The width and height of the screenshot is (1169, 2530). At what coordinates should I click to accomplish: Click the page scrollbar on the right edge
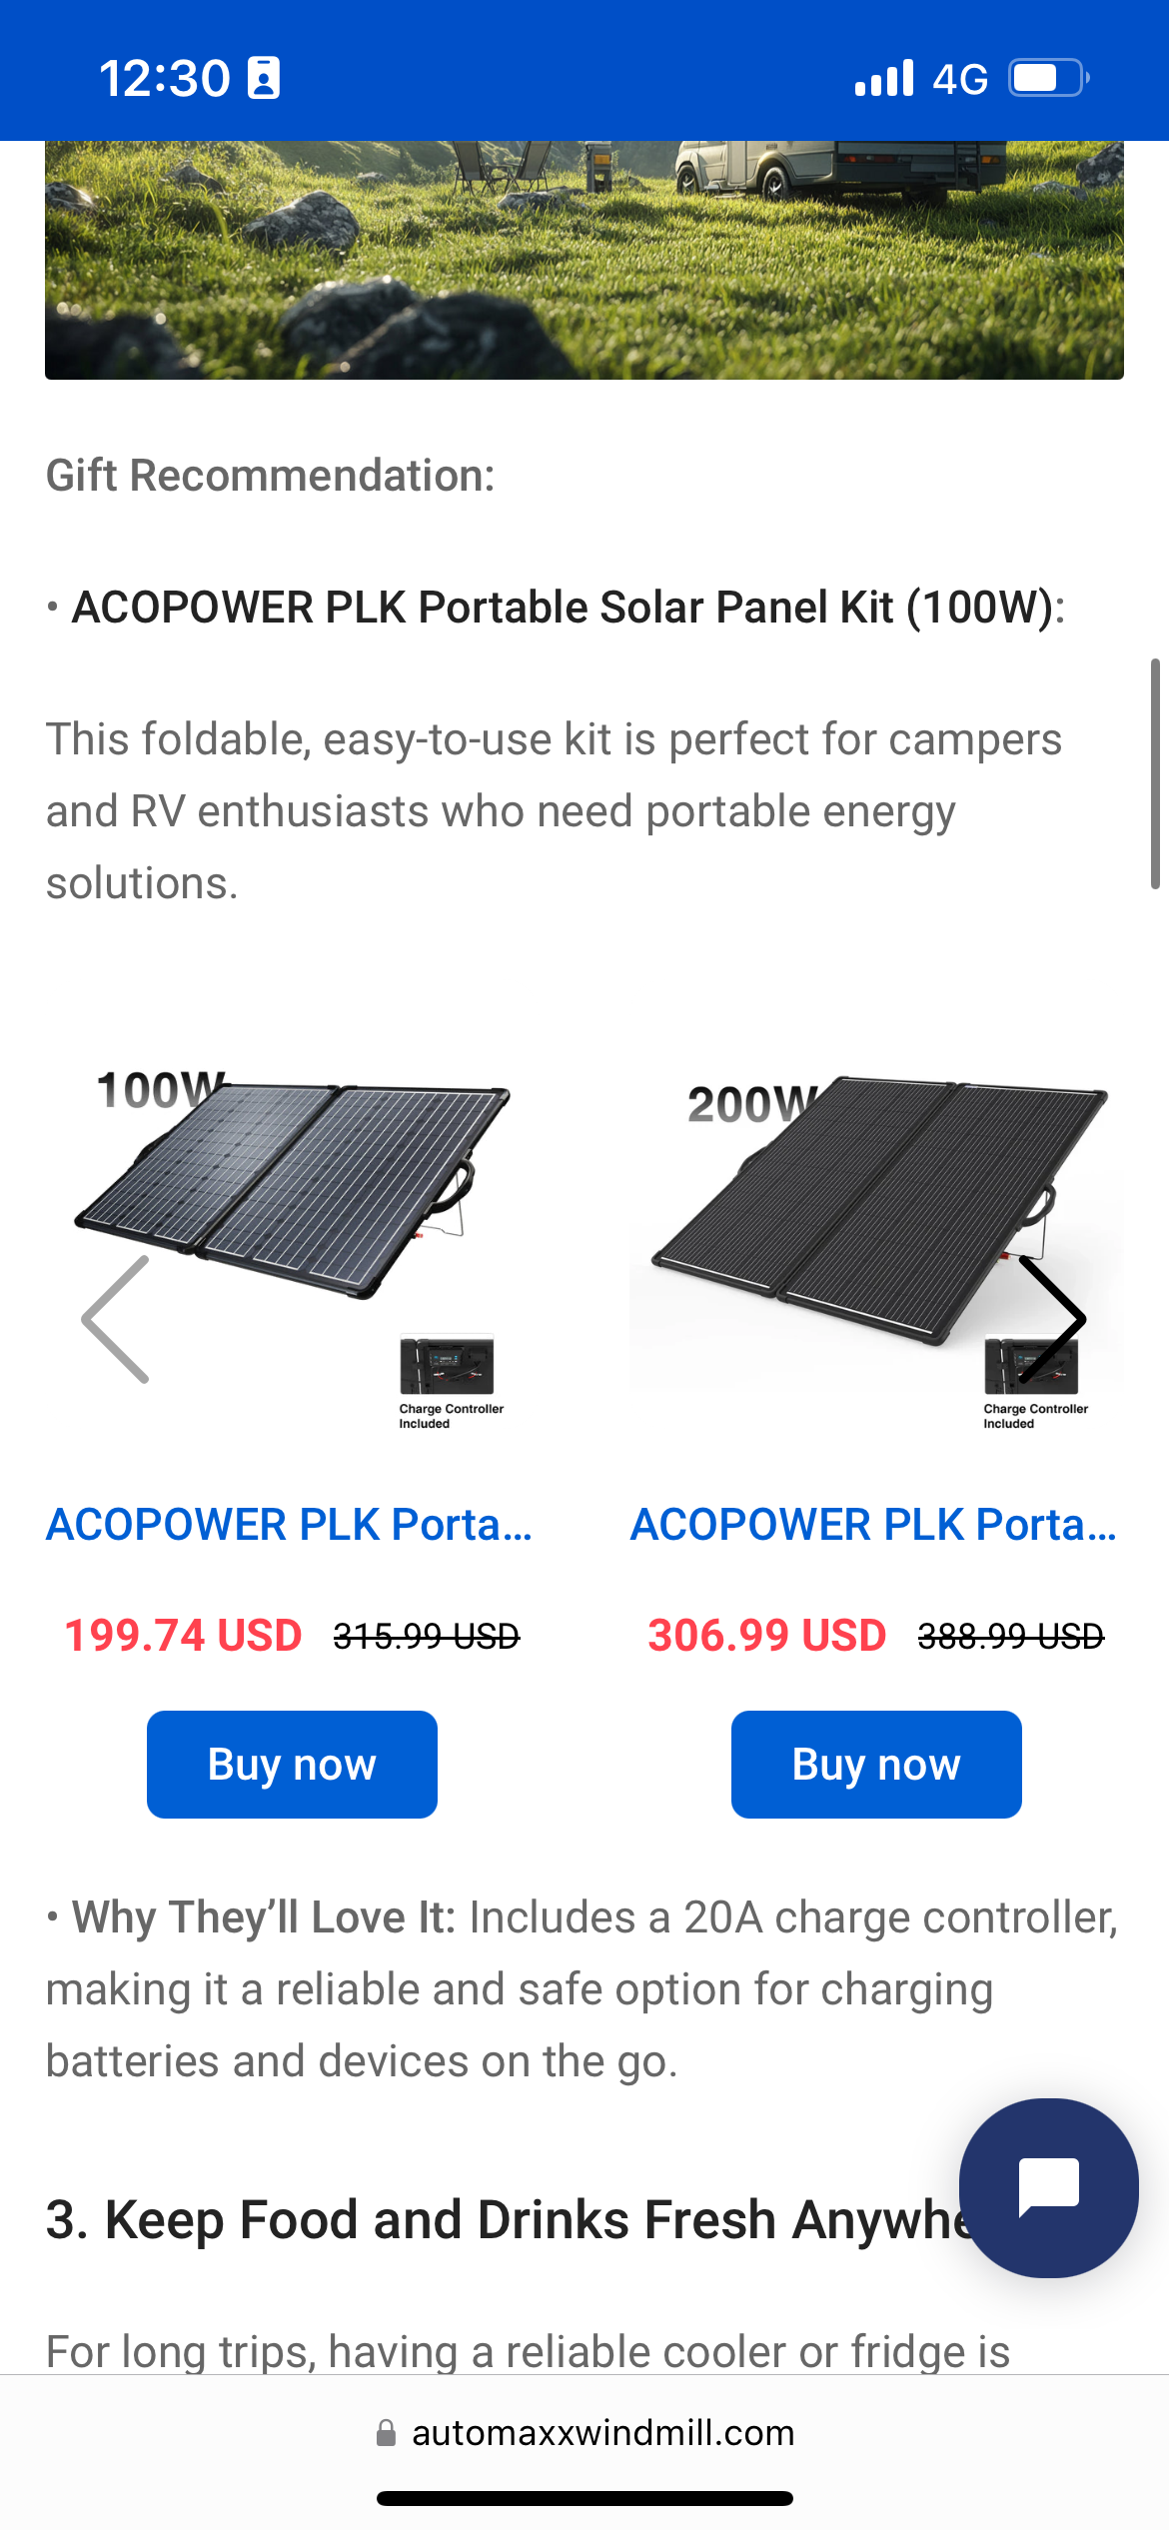(x=1155, y=773)
